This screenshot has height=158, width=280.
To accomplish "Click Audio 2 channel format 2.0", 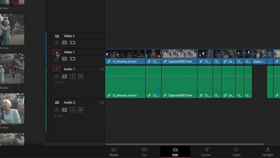I will (x=101, y=102).
